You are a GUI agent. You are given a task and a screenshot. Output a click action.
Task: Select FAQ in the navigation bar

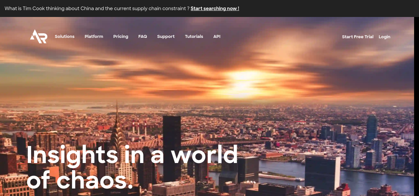[x=142, y=37]
